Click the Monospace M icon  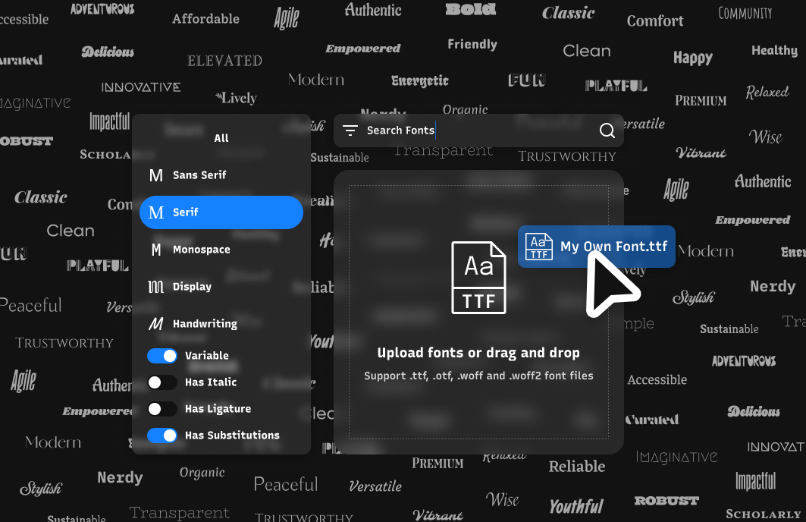point(156,250)
